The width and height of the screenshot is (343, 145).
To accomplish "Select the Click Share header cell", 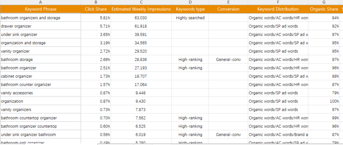I will tap(96, 9).
